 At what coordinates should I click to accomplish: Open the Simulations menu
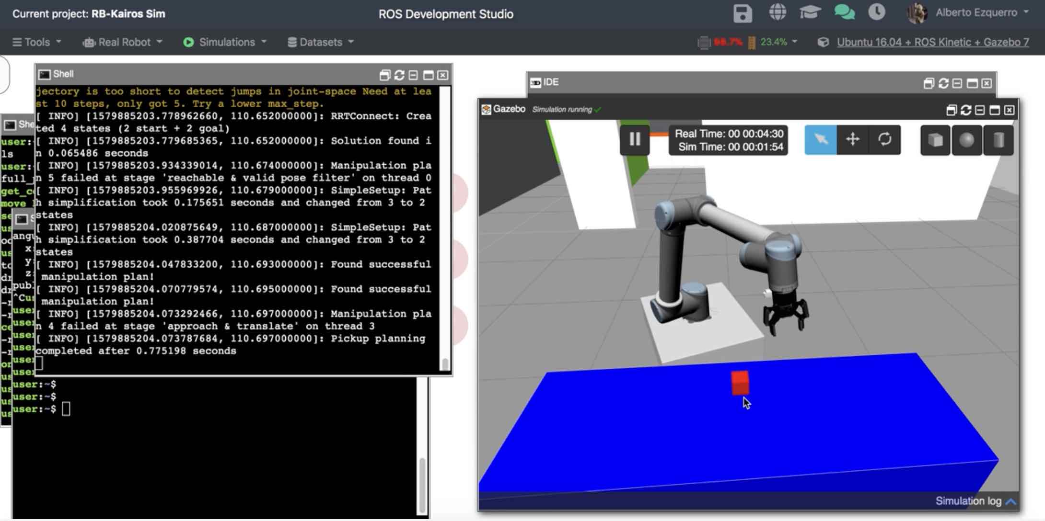pyautogui.click(x=225, y=42)
